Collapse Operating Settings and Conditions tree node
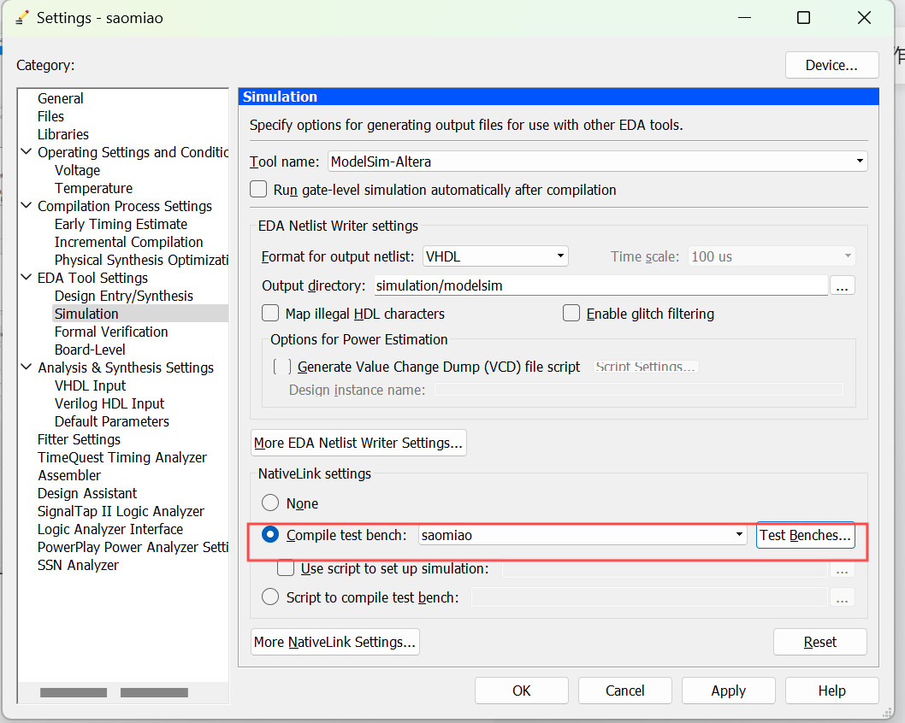This screenshot has width=905, height=723. click(27, 151)
